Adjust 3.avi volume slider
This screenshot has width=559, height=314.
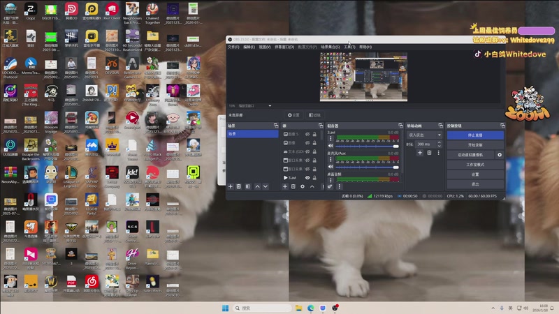pyautogui.click(x=368, y=147)
